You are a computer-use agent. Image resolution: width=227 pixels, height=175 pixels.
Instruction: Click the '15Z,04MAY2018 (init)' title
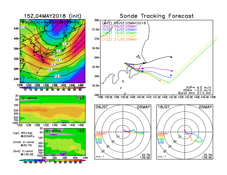click(53, 16)
